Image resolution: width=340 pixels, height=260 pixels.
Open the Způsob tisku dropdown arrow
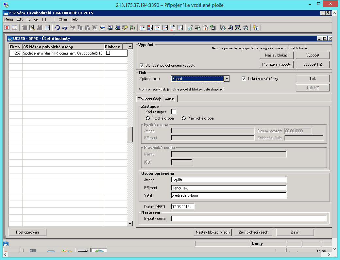[227, 79]
